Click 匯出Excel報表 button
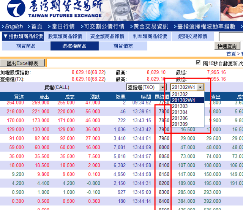The image size is (243, 210). tap(22, 63)
